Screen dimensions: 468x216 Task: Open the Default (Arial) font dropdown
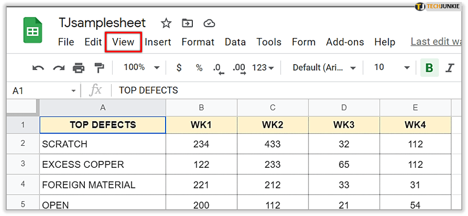[x=324, y=68]
